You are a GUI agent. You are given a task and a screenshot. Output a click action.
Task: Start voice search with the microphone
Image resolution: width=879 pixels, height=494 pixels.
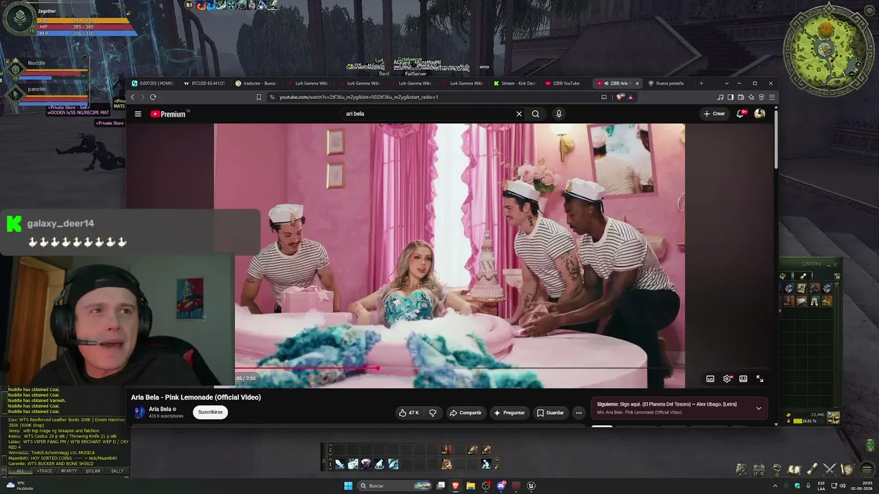click(x=559, y=114)
